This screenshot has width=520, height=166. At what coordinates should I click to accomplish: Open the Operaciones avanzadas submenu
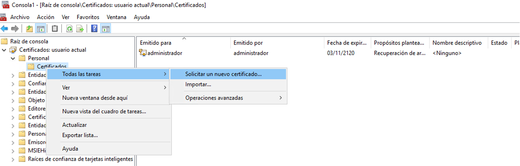click(214, 98)
